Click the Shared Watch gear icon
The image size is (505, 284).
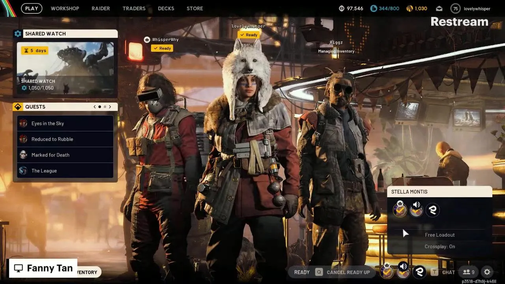18,34
